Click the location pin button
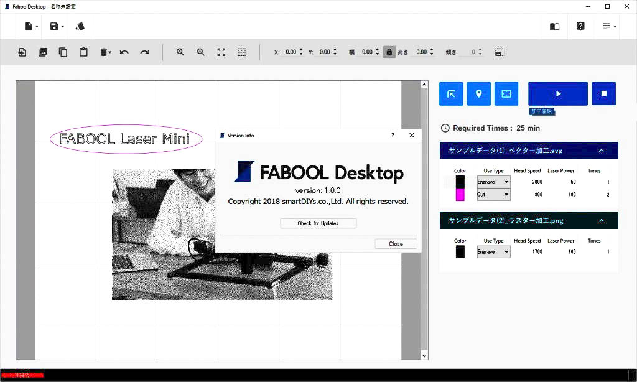The width and height of the screenshot is (637, 382). (478, 94)
